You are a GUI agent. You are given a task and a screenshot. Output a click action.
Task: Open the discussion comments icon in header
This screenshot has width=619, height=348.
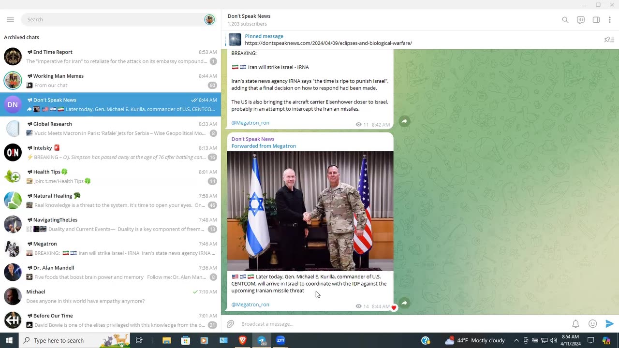581,20
